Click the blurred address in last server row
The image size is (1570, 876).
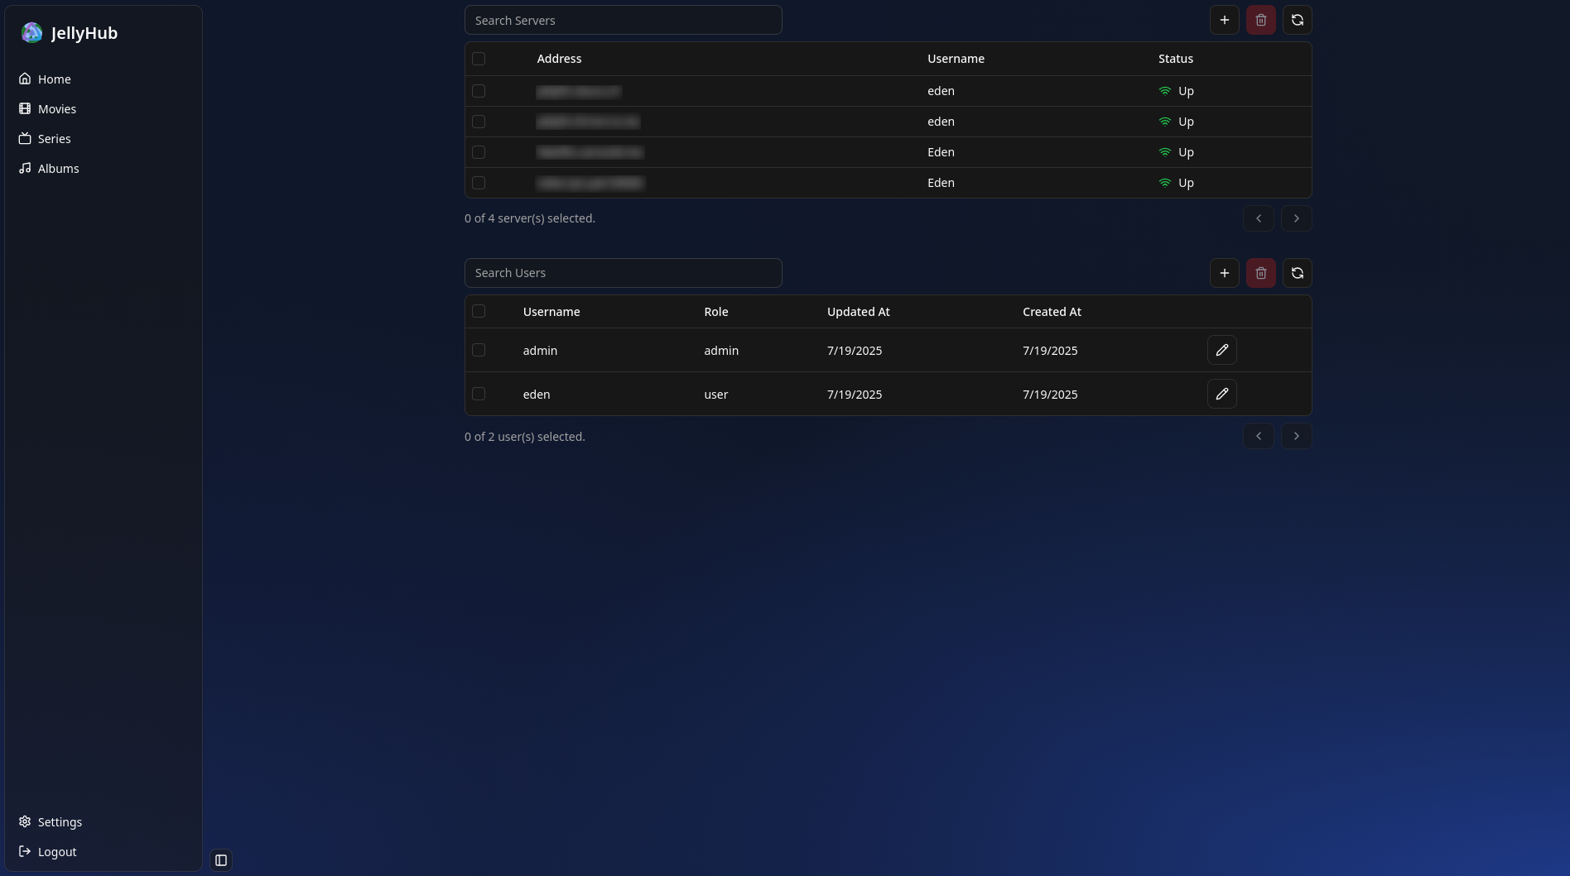pos(590,183)
